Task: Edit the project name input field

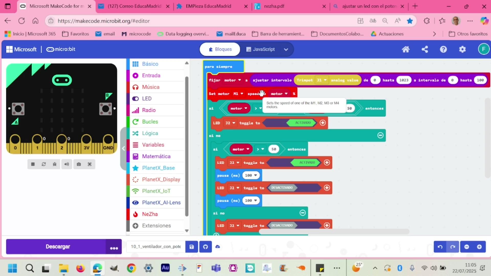Action: point(155,247)
